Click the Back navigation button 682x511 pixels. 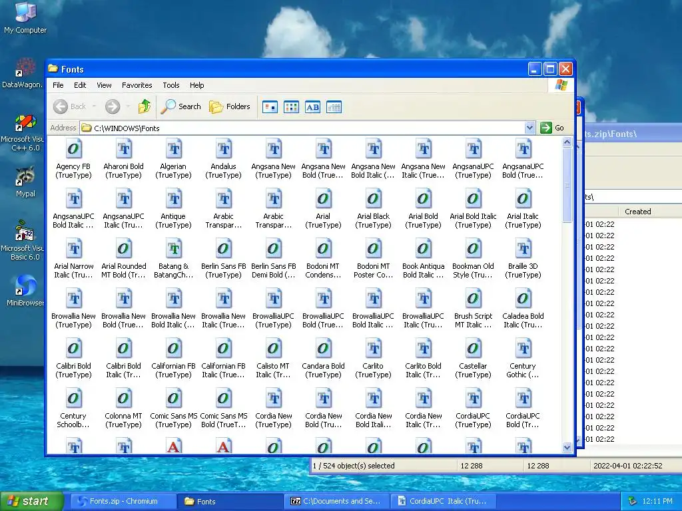coord(71,106)
